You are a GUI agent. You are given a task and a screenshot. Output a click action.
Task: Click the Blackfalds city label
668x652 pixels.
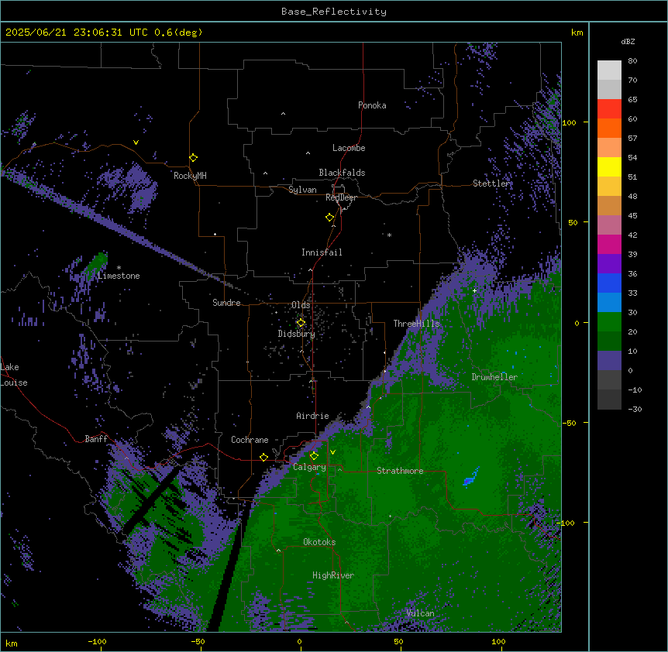point(342,173)
